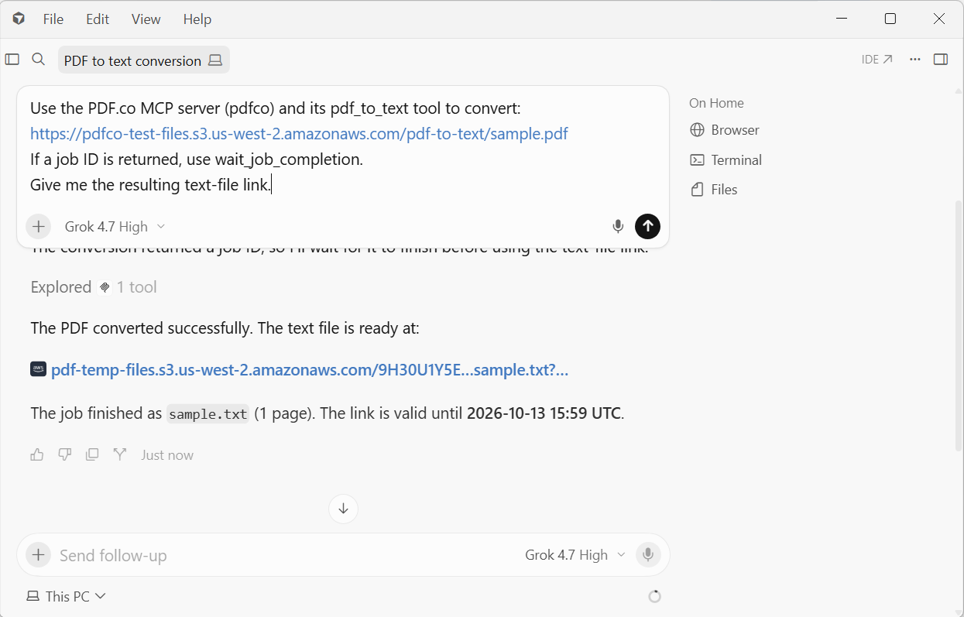Click inside the message edit text area
This screenshot has height=617, width=964.
pos(343,147)
